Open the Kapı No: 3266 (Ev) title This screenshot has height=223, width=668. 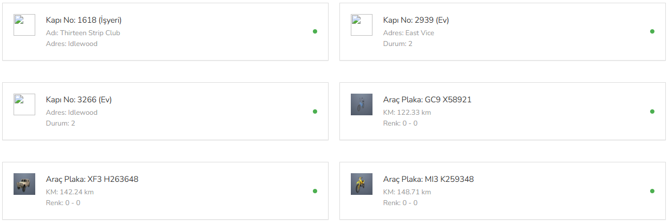pos(79,100)
